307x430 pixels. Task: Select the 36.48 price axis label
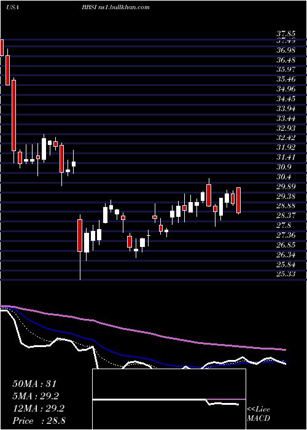point(286,60)
